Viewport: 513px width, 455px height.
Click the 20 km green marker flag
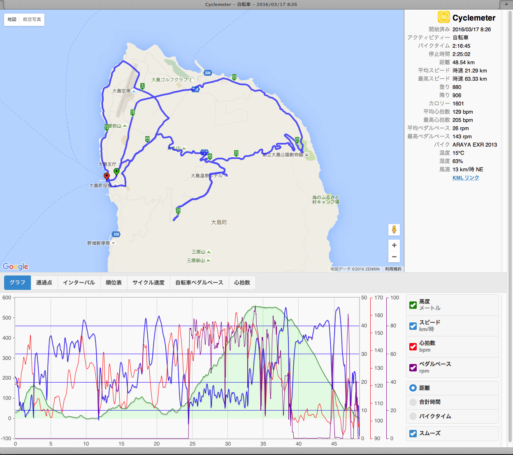tap(234, 77)
